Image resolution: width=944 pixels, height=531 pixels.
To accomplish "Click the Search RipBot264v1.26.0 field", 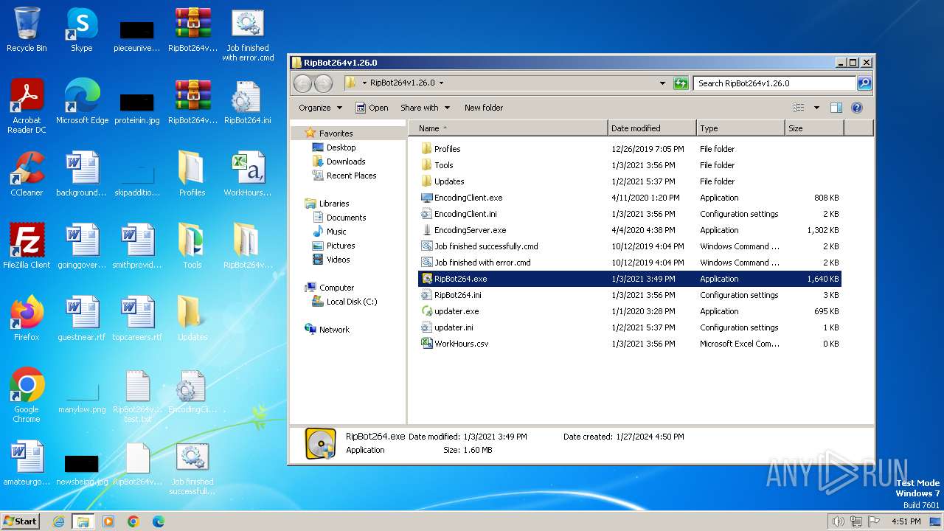I will (774, 83).
